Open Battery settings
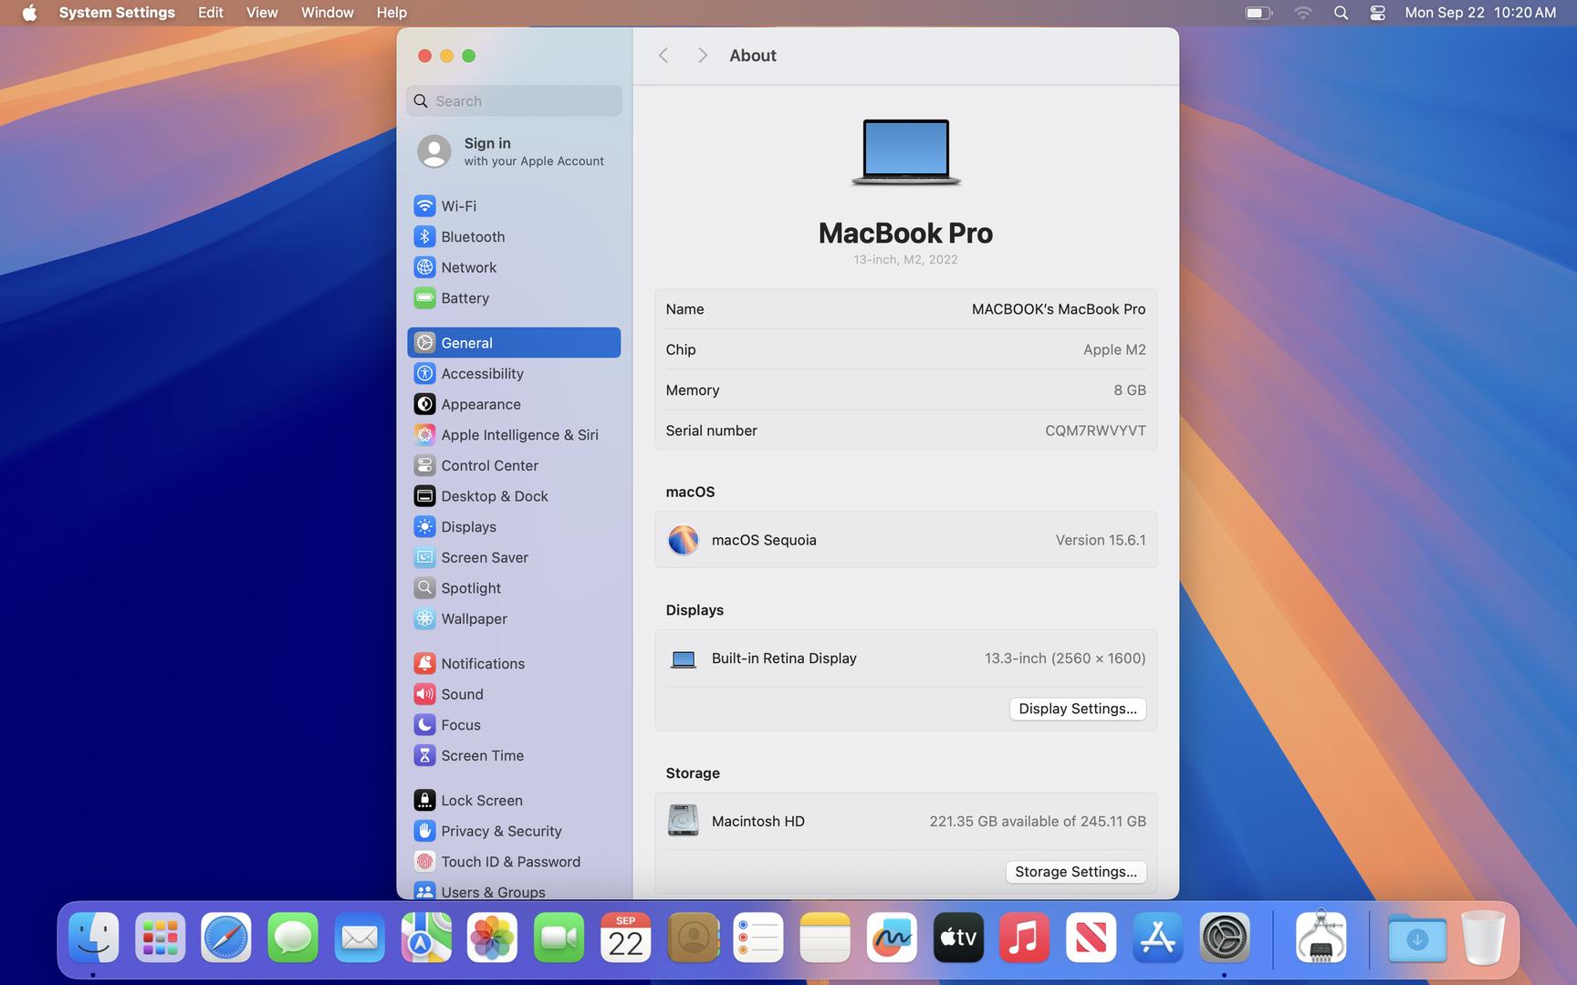The width and height of the screenshot is (1577, 985). [514, 298]
